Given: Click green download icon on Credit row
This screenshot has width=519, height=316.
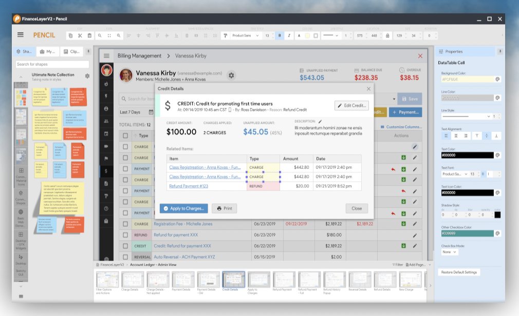Looking at the screenshot, I should click(403, 246).
